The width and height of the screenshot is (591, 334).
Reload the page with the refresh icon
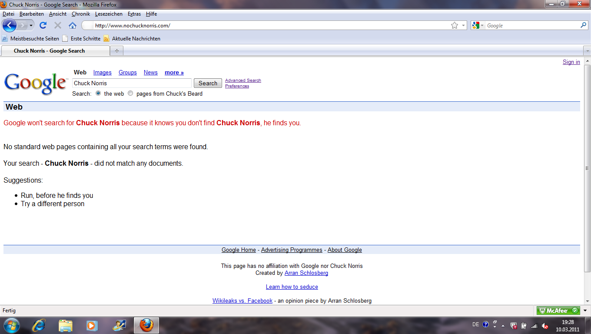(x=43, y=25)
